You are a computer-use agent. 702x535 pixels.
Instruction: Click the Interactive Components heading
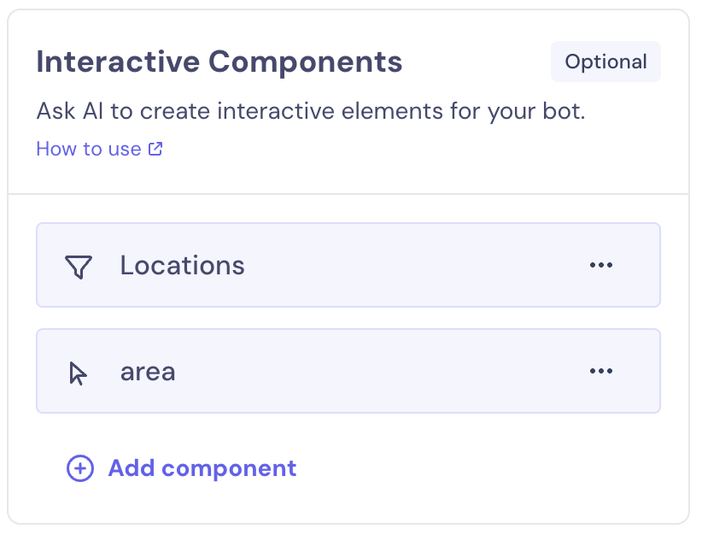[x=219, y=62]
